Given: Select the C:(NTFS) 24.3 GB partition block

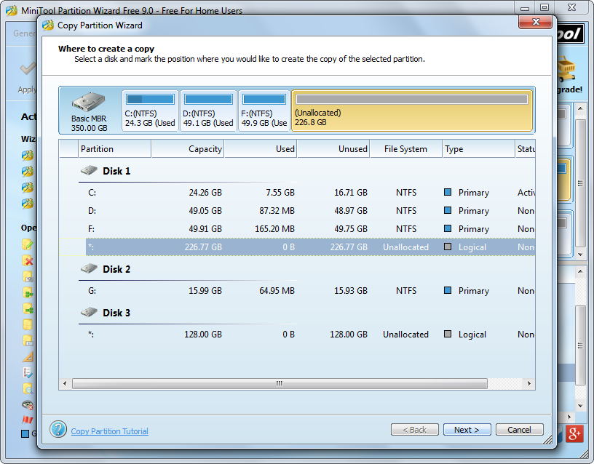Looking at the screenshot, I should 150,111.
